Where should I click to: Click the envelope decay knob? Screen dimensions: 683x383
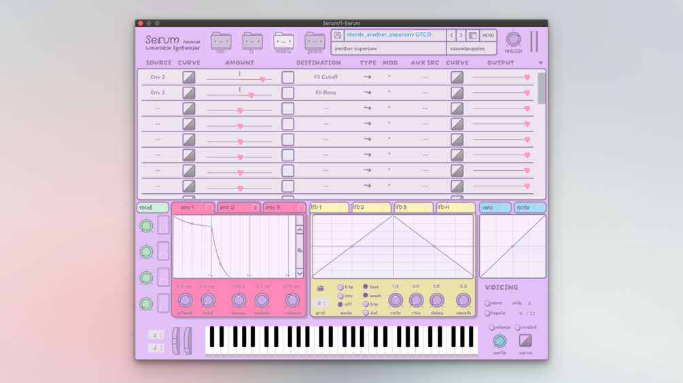(239, 300)
